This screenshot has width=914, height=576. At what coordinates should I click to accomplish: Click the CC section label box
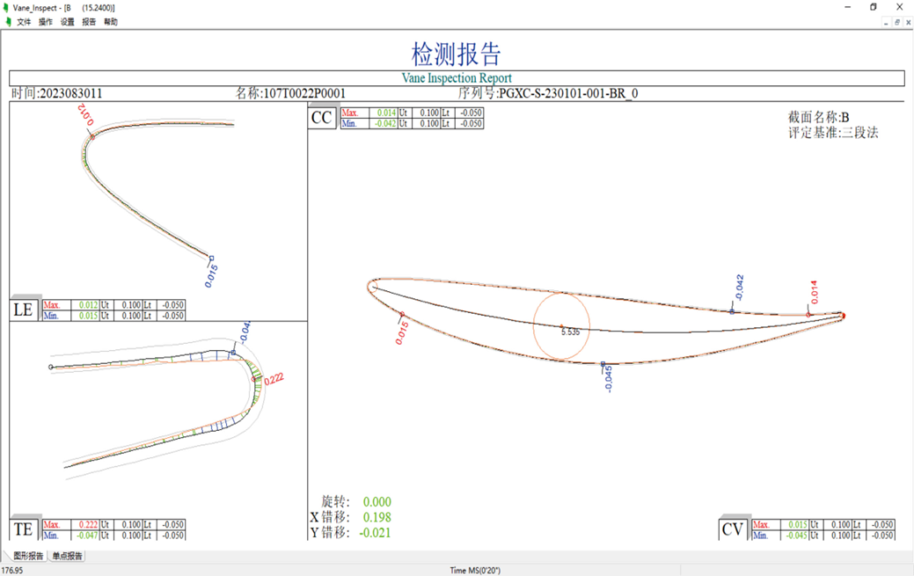coord(322,118)
